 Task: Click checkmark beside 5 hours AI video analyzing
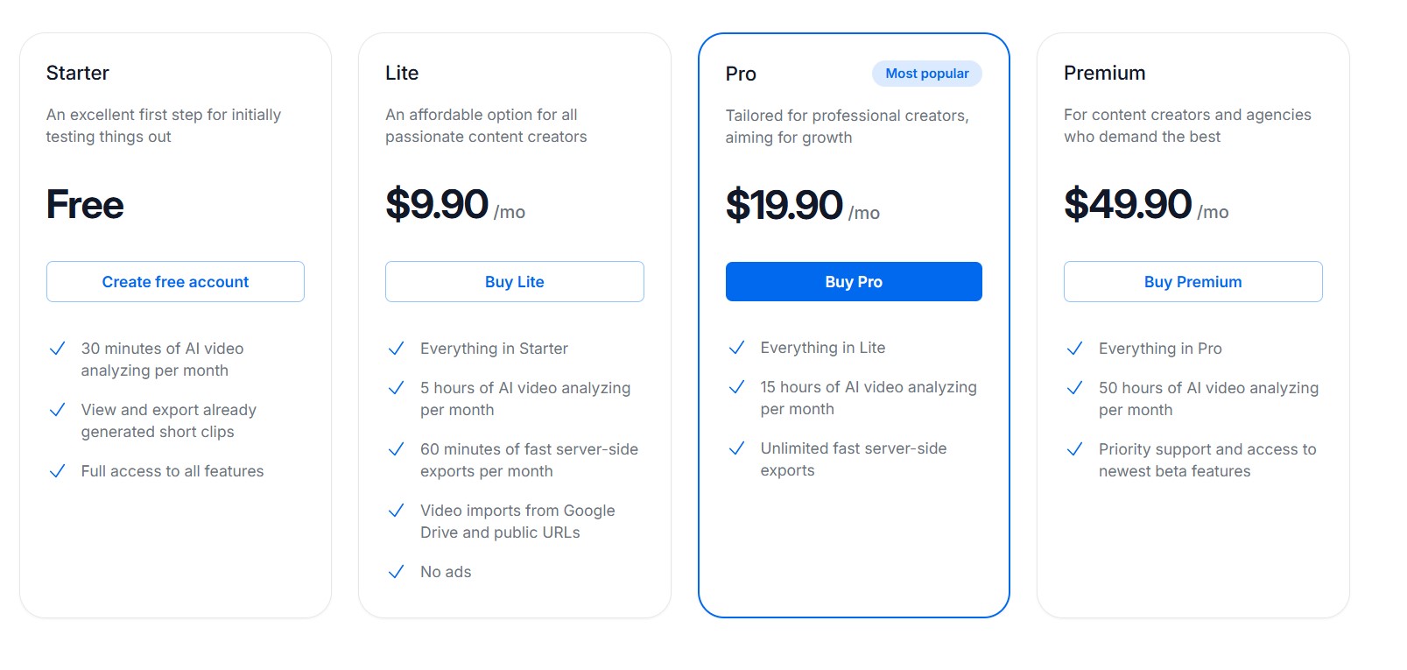pyautogui.click(x=397, y=388)
